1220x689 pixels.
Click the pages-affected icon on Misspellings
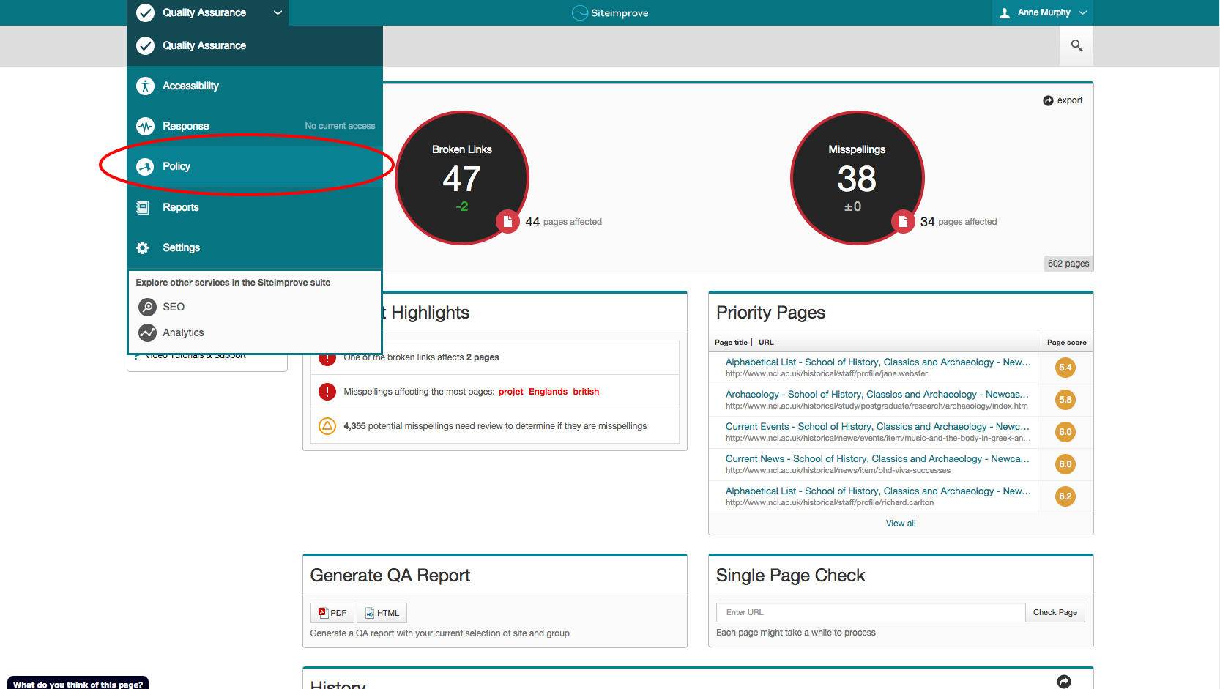[903, 221]
